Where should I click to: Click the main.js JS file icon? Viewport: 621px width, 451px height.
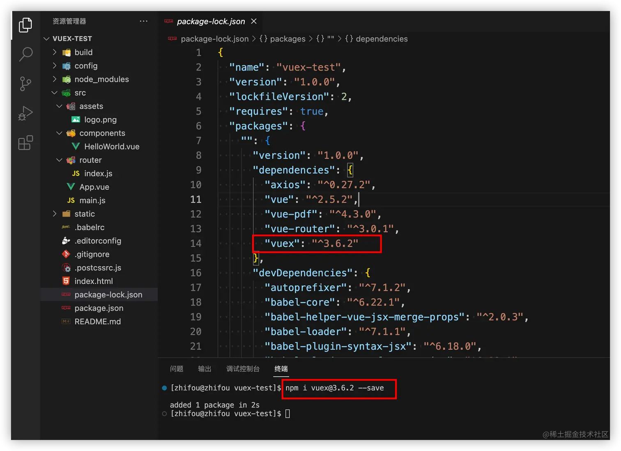point(71,200)
